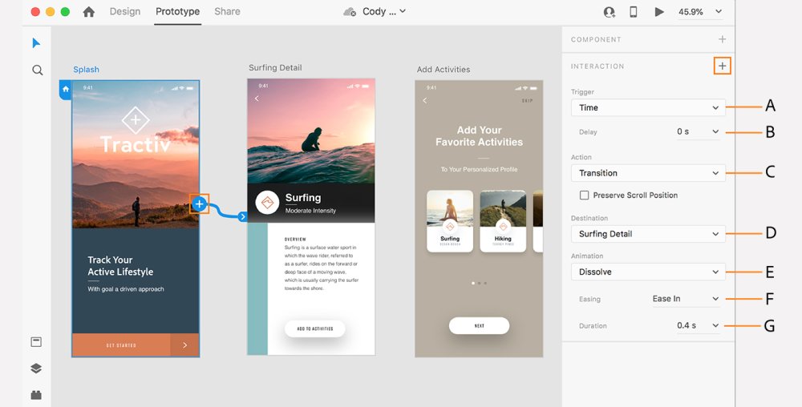Click the blue plus connector handle on Splash
The image size is (802, 407).
click(200, 204)
